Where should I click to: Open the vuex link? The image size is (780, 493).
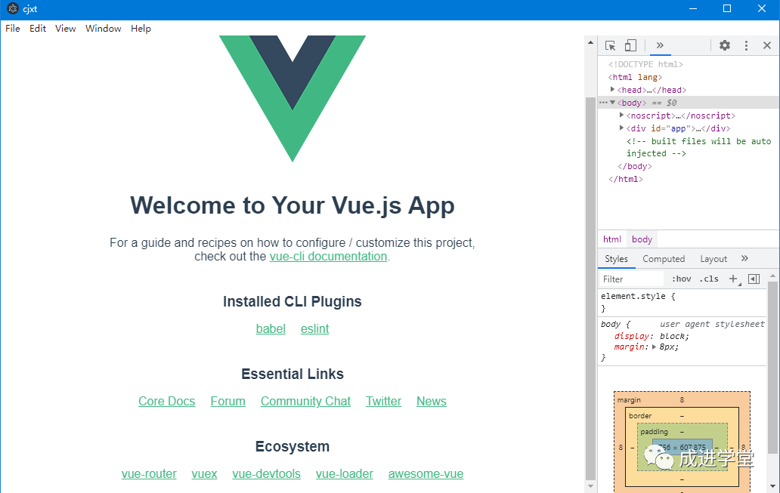click(x=205, y=474)
